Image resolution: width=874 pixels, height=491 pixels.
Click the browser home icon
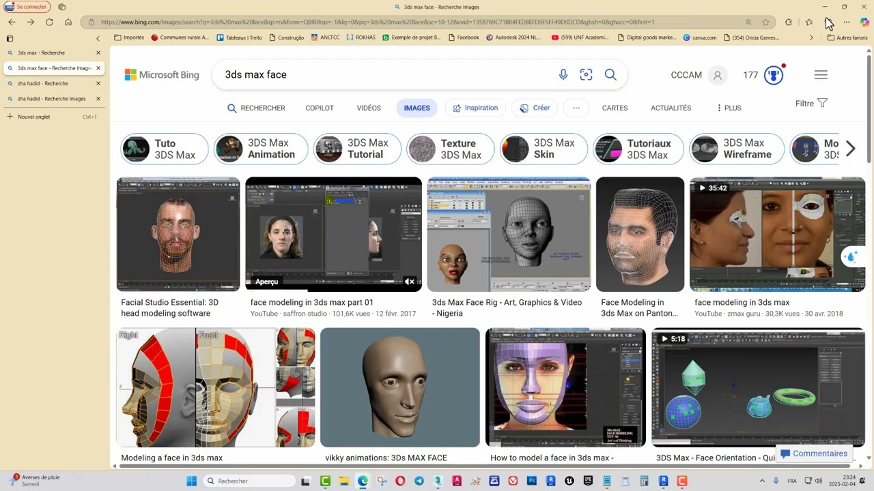68,22
